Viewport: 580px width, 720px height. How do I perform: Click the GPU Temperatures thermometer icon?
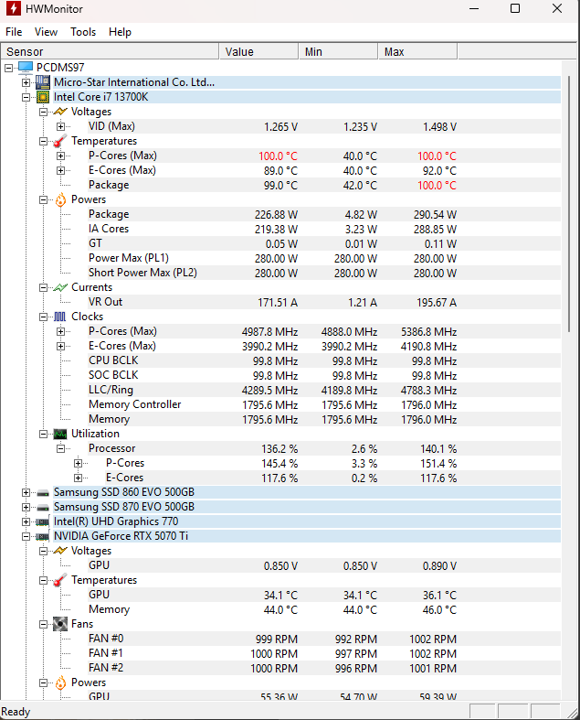(60, 580)
